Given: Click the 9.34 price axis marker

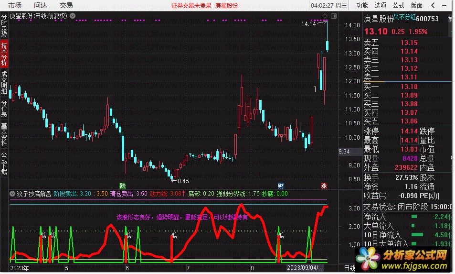Looking at the screenshot, I should (x=344, y=152).
